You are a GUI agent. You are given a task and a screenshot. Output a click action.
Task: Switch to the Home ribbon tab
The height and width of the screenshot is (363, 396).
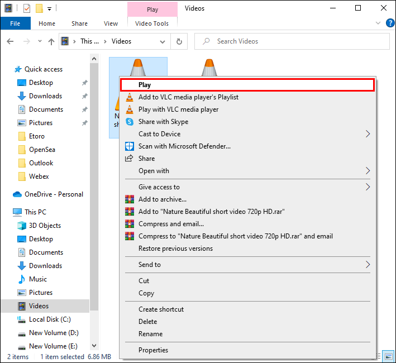click(x=47, y=23)
